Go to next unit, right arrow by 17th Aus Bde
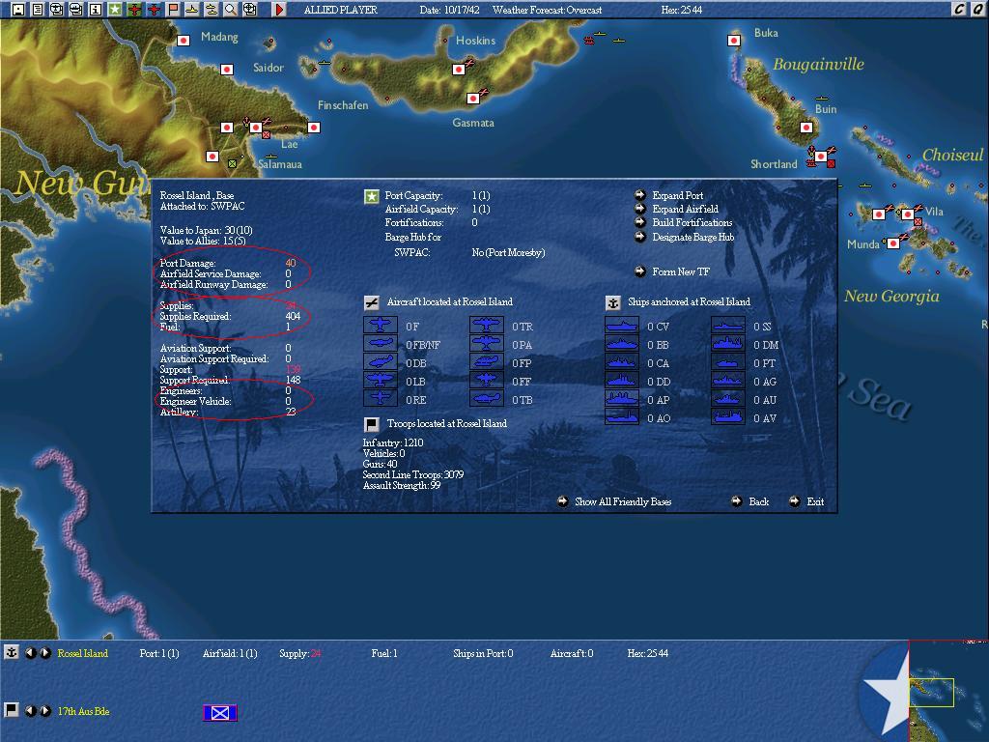The image size is (989, 742). tap(45, 710)
